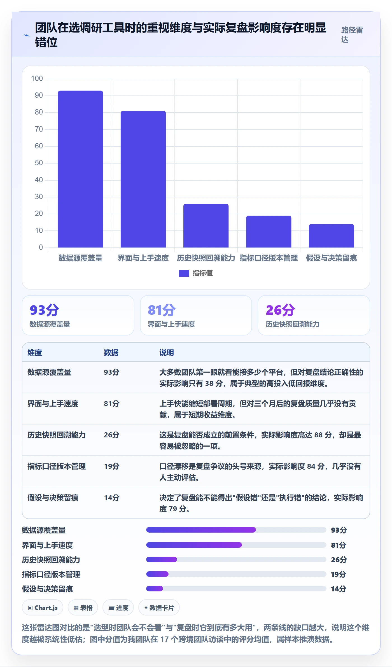392x667 pixels.
Task: Click the 数据源覆盖量 x-axis label
Action: pos(80,258)
